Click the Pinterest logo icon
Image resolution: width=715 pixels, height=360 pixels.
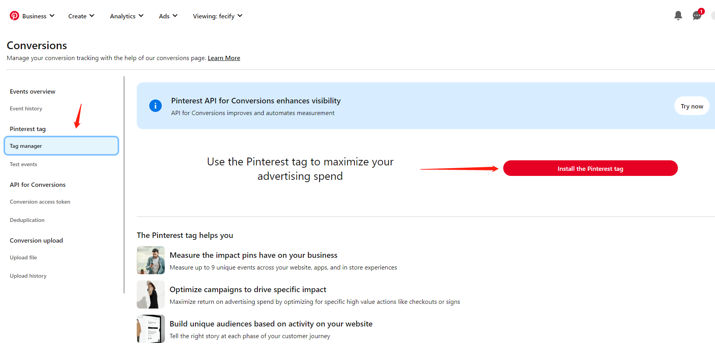point(14,16)
